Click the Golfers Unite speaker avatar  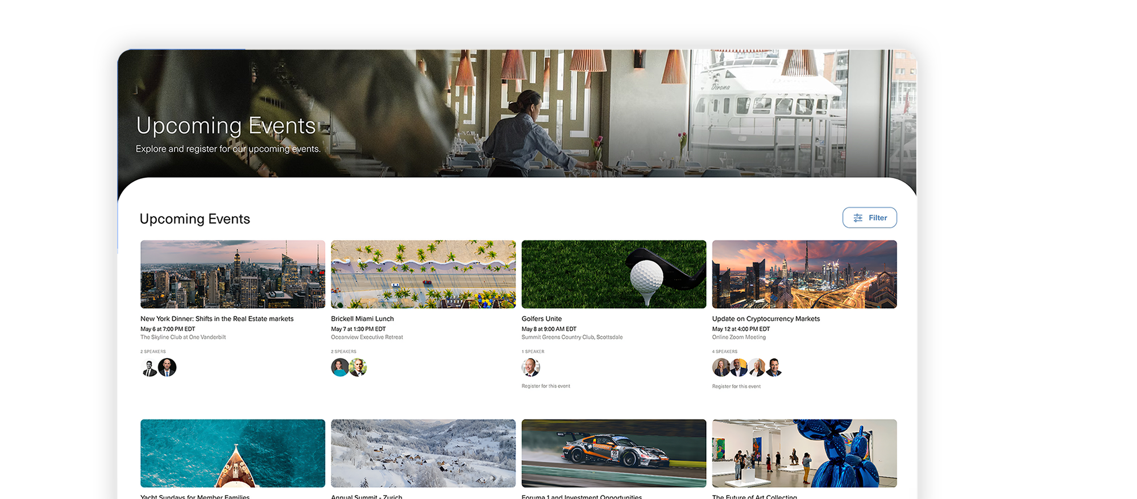(530, 367)
